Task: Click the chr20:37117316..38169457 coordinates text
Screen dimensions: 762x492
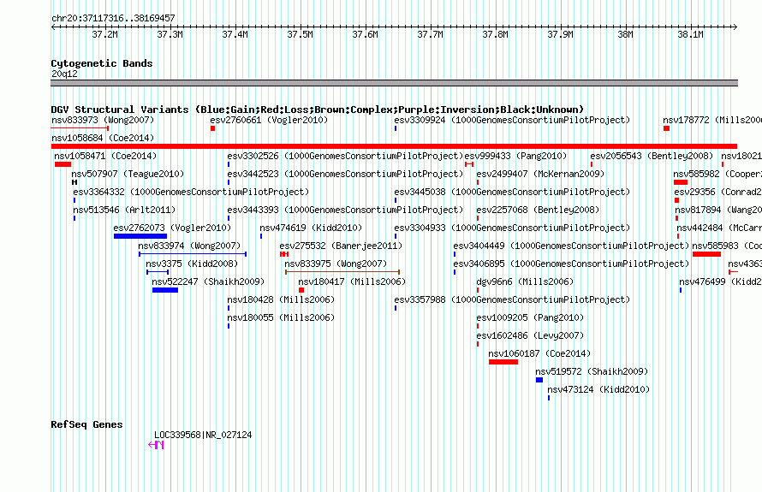Action: click(113, 18)
